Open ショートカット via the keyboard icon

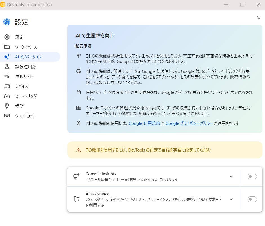pos(7,116)
